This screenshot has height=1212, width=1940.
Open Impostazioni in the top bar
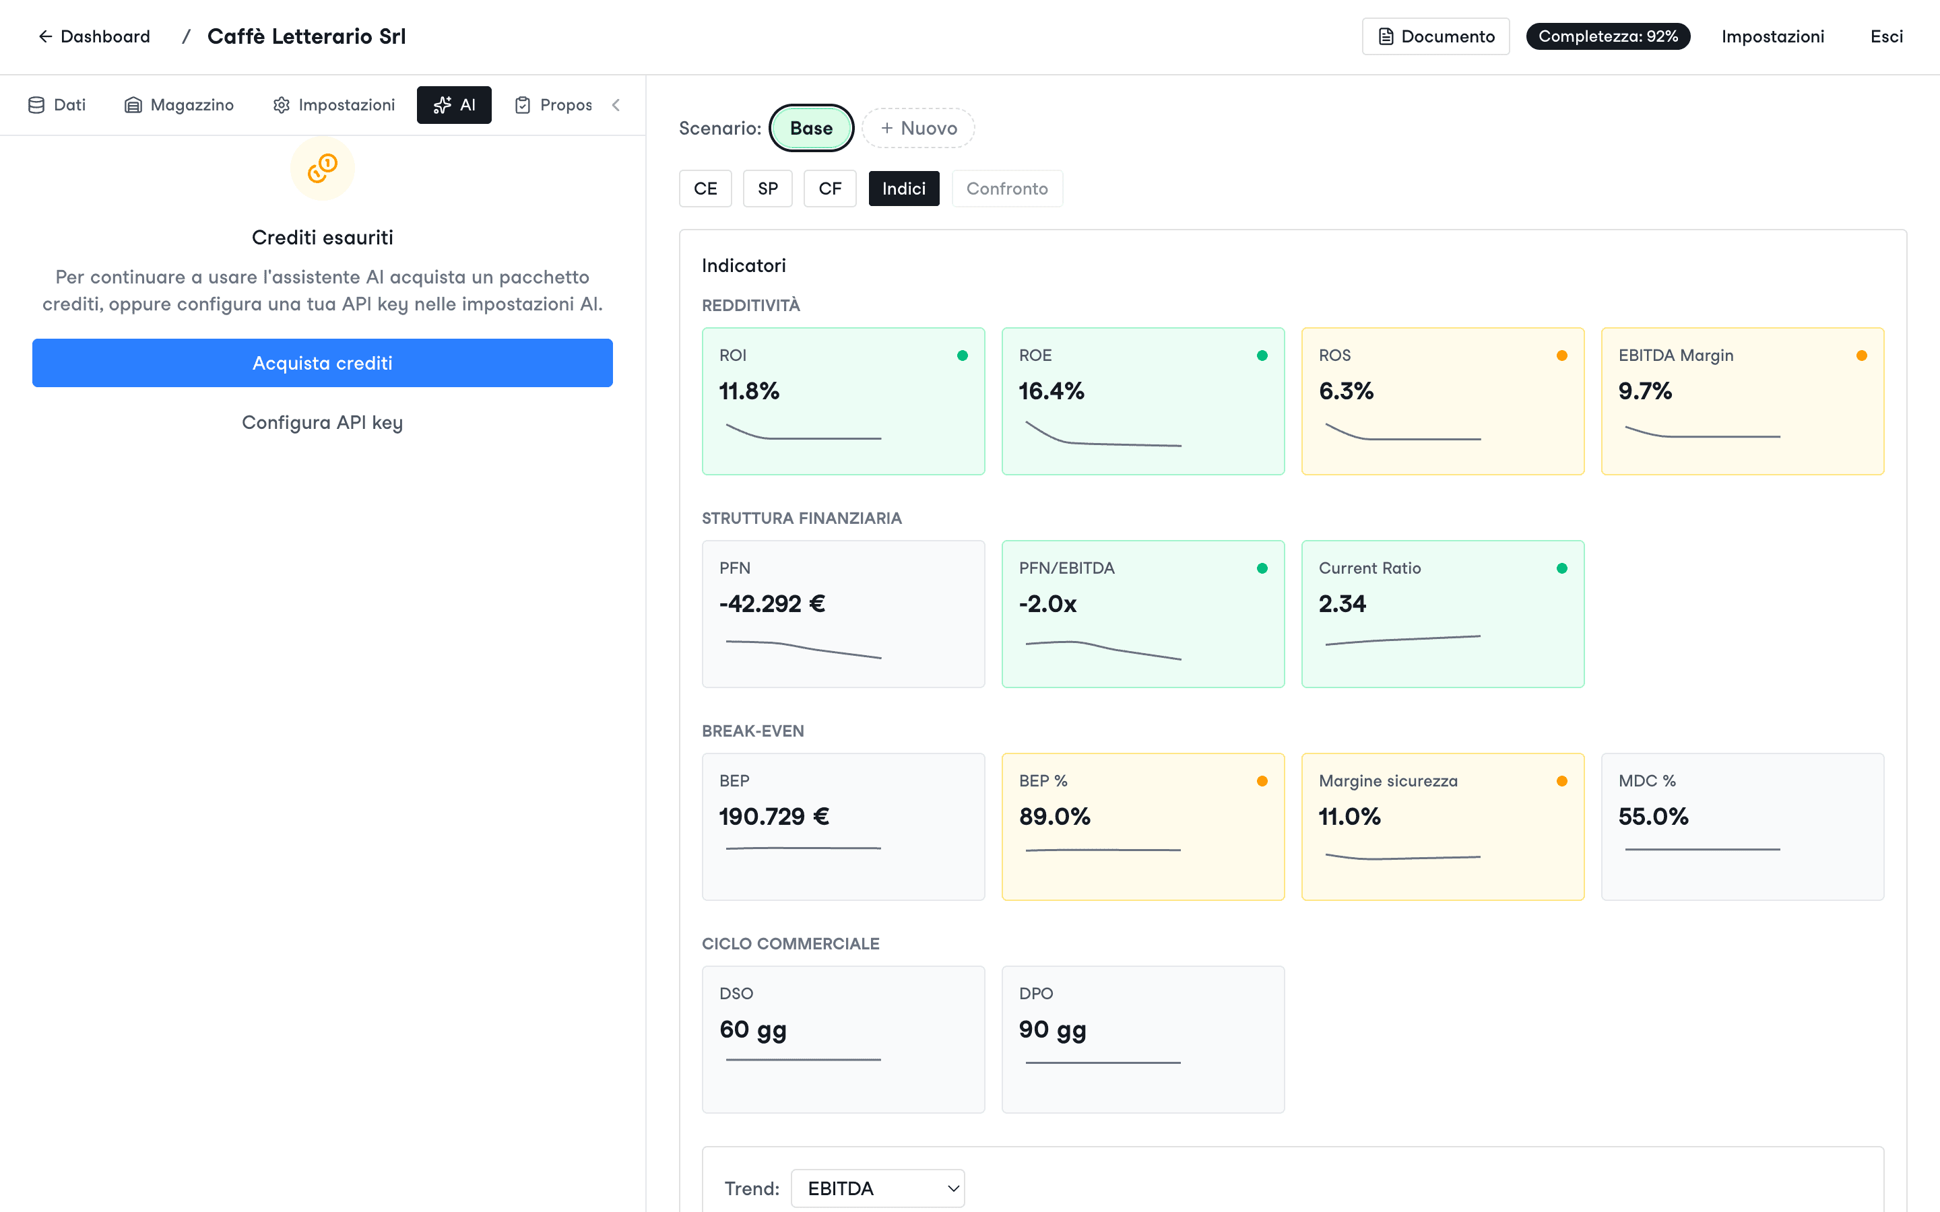click(x=1772, y=37)
